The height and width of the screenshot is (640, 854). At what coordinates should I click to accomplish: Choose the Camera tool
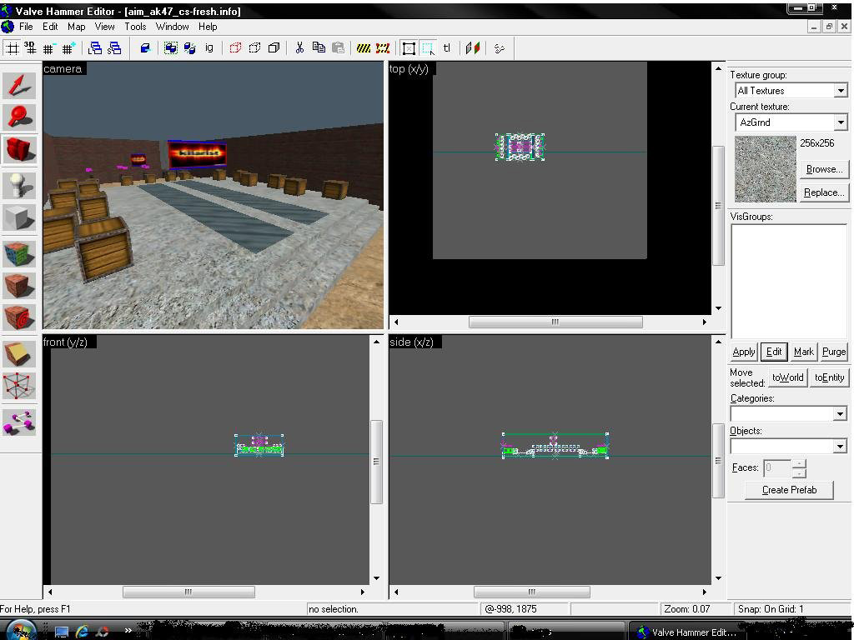(20, 149)
